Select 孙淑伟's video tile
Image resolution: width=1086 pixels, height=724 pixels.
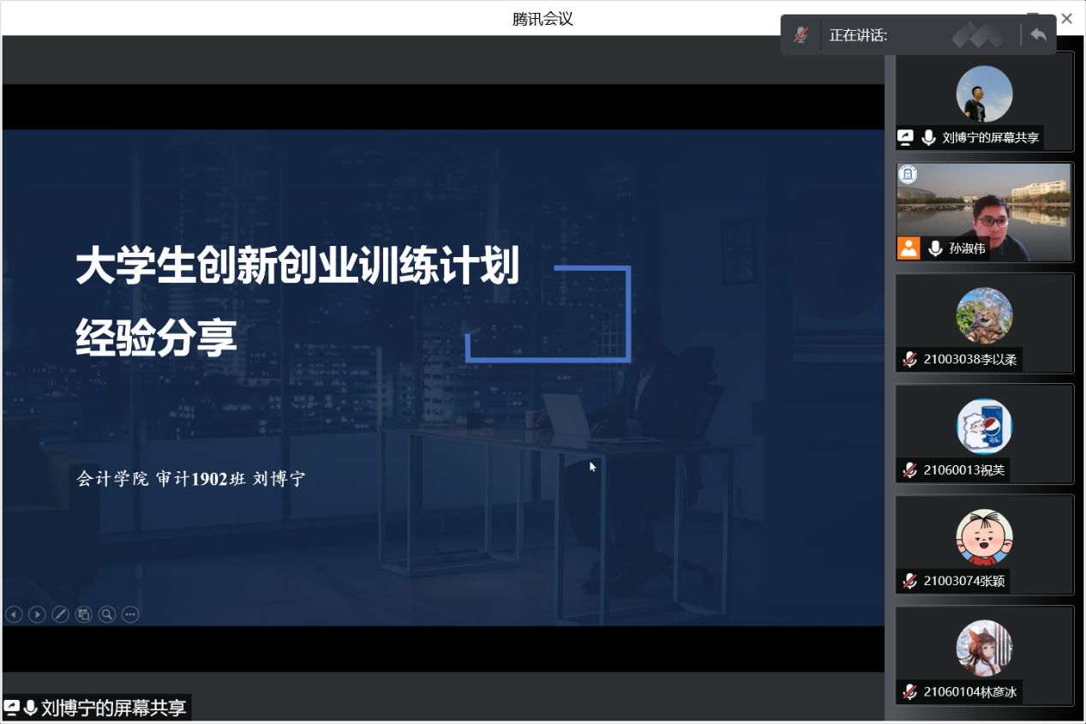984,212
